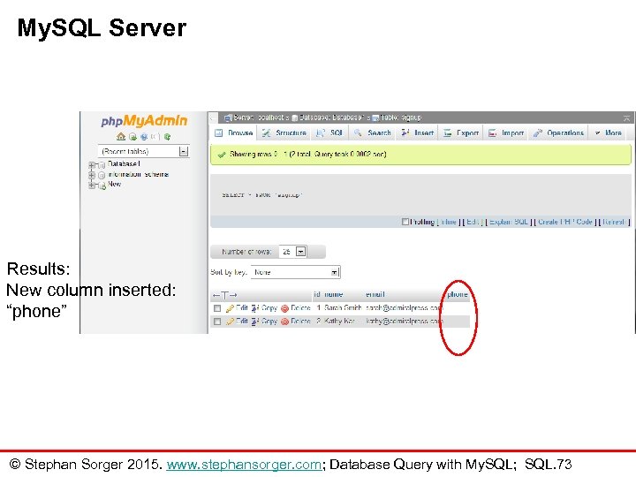Open the phpMyAdmin home icon
636x477 pixels.
(x=120, y=137)
